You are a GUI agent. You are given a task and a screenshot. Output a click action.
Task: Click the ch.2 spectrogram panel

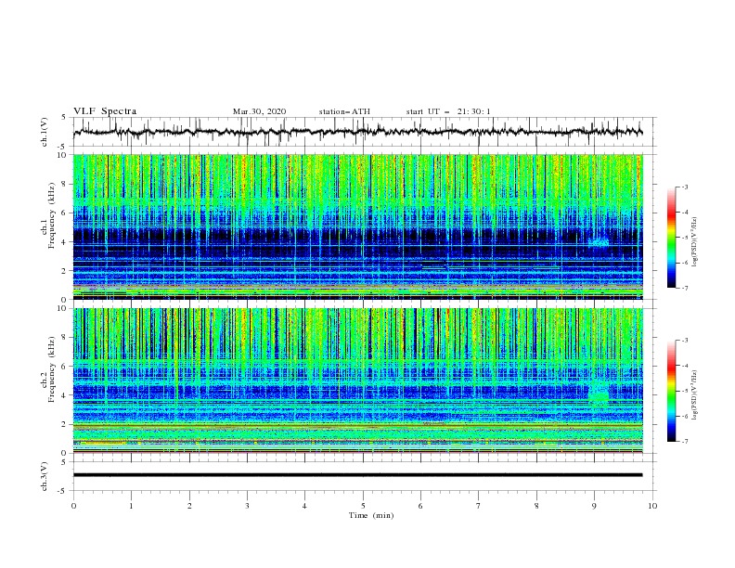click(x=357, y=381)
